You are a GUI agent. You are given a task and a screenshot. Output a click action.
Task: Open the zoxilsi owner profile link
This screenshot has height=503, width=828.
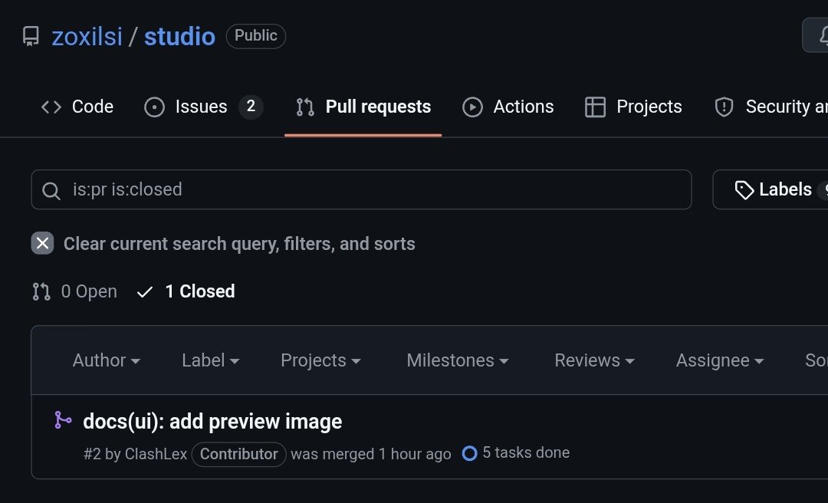[x=87, y=37]
